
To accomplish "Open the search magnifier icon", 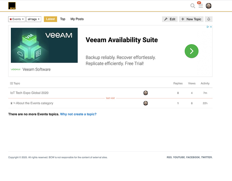I will pos(193,6).
